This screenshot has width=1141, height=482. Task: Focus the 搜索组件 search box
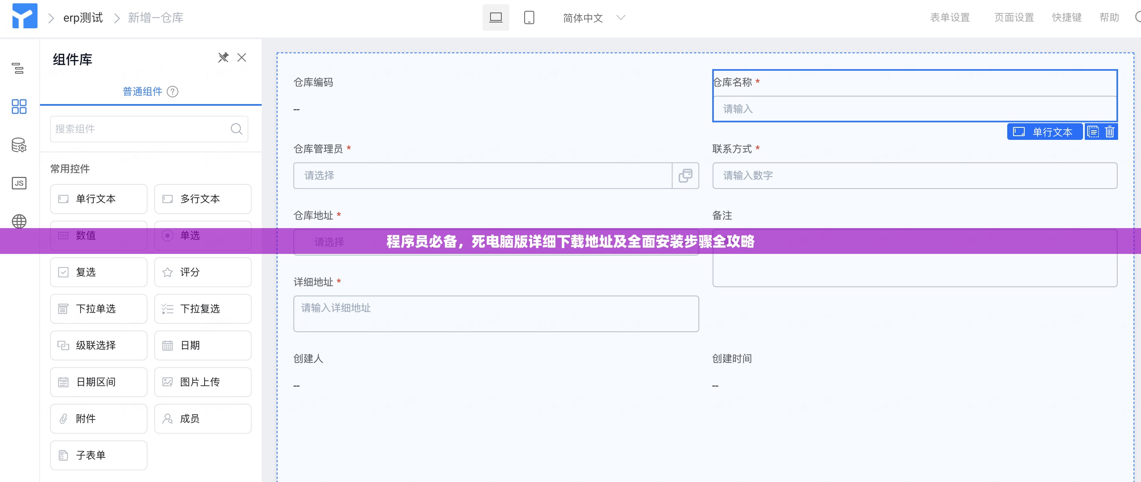coord(149,129)
